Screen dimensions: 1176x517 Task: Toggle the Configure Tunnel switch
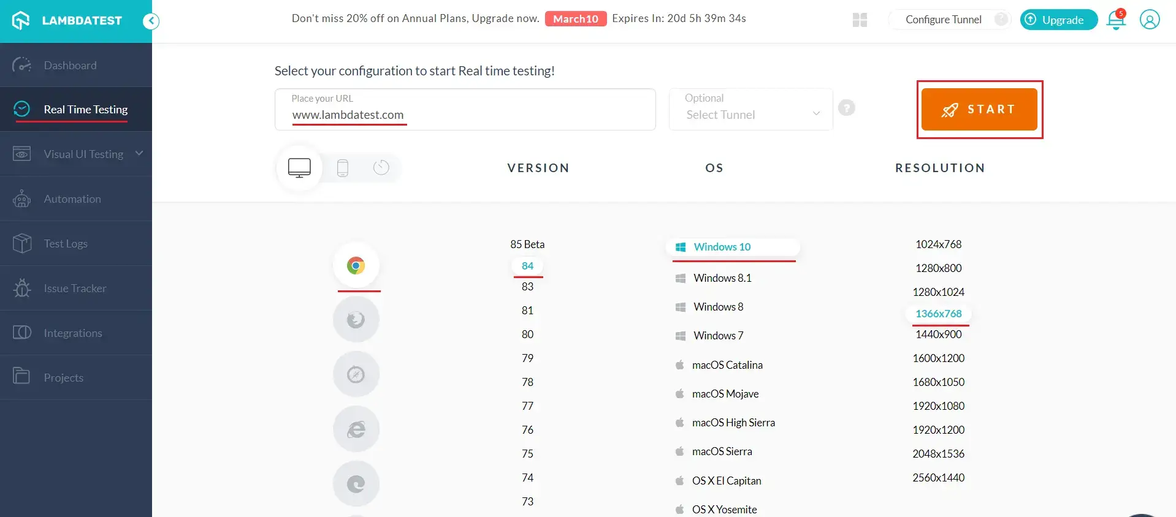point(1000,20)
